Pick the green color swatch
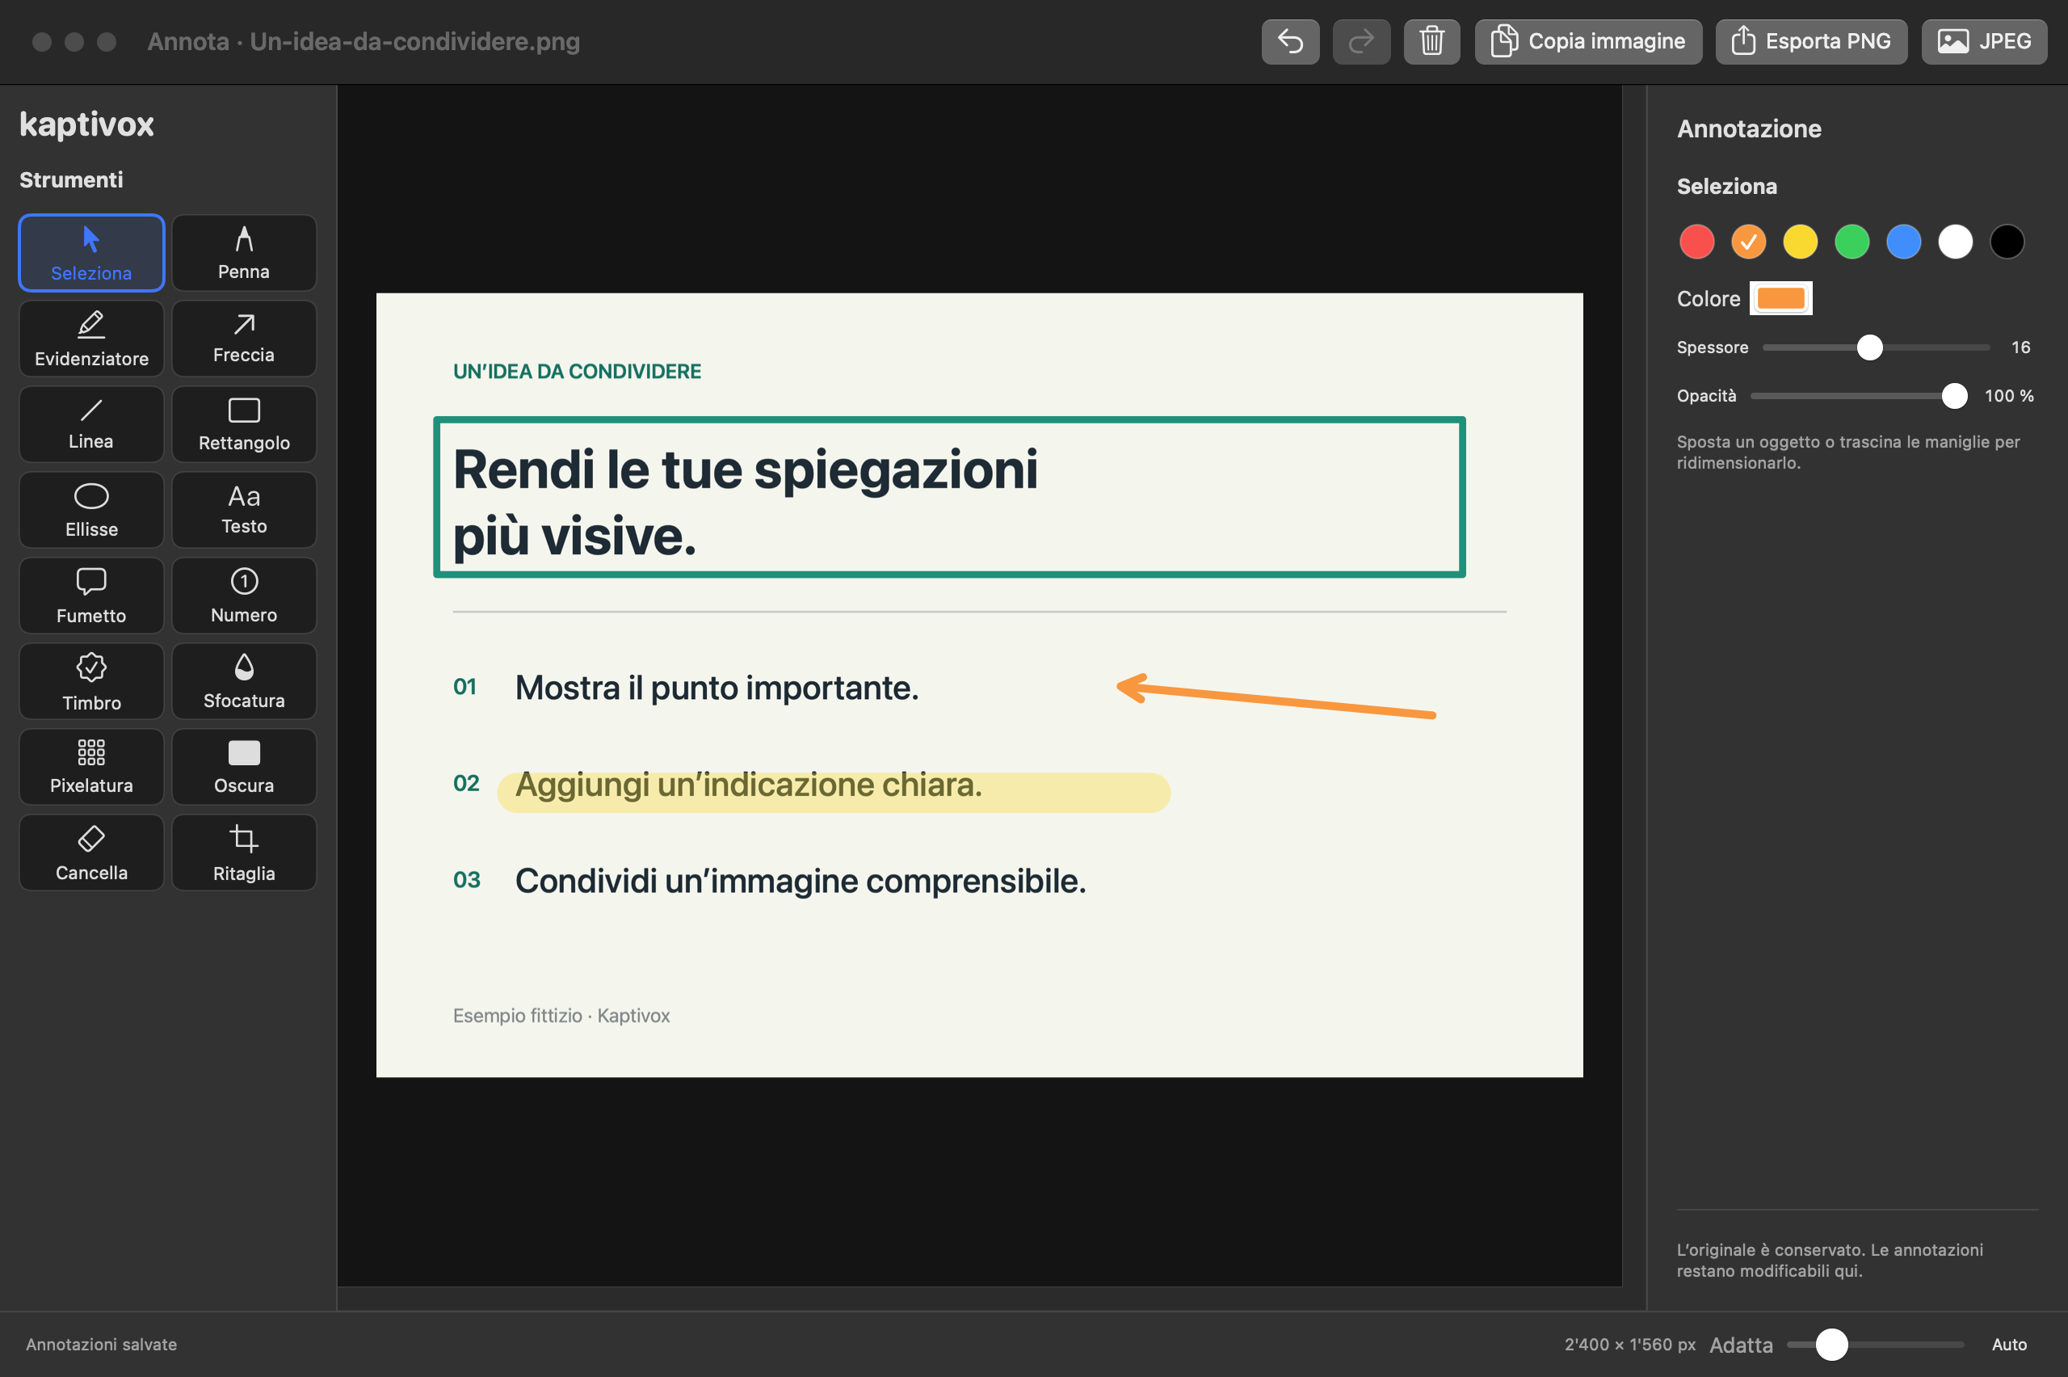 [1852, 242]
